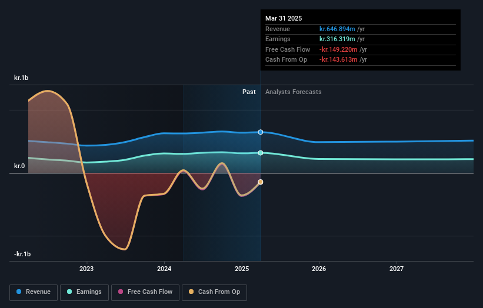Image resolution: width=483 pixels, height=308 pixels.
Task: Click the -kr.149.220m free cash flow value
Action: point(338,49)
